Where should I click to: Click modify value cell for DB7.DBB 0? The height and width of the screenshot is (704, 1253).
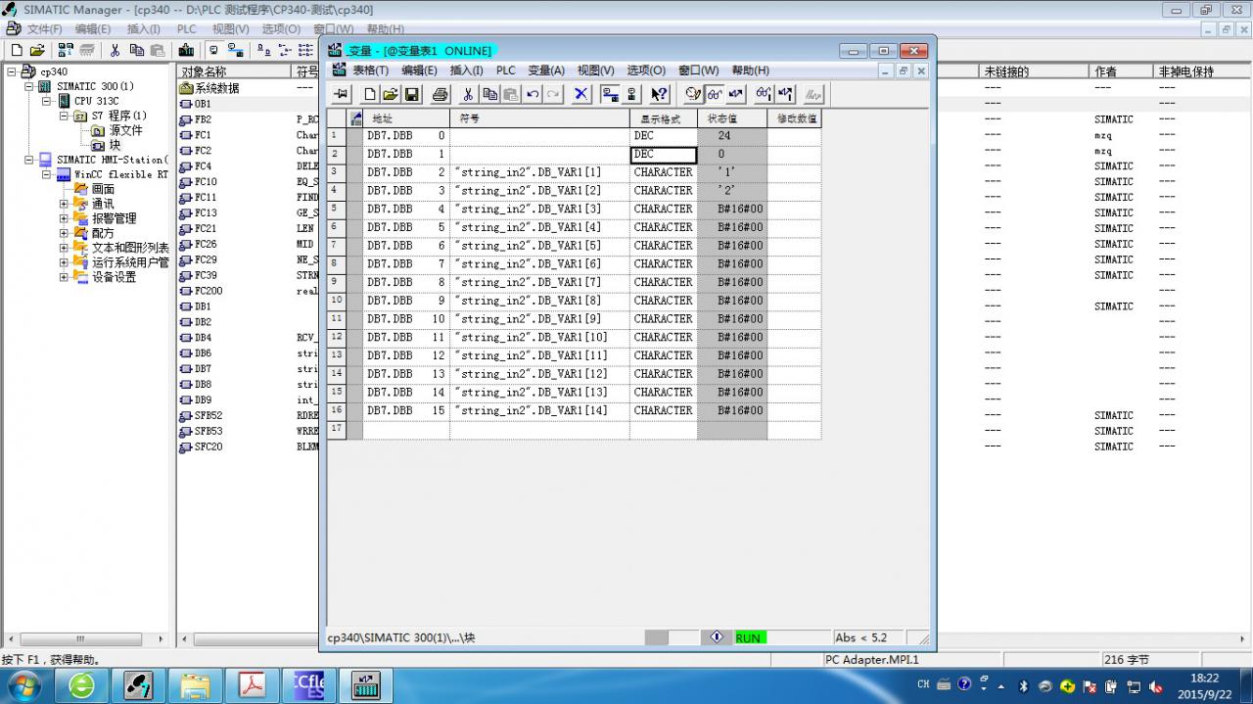point(794,136)
